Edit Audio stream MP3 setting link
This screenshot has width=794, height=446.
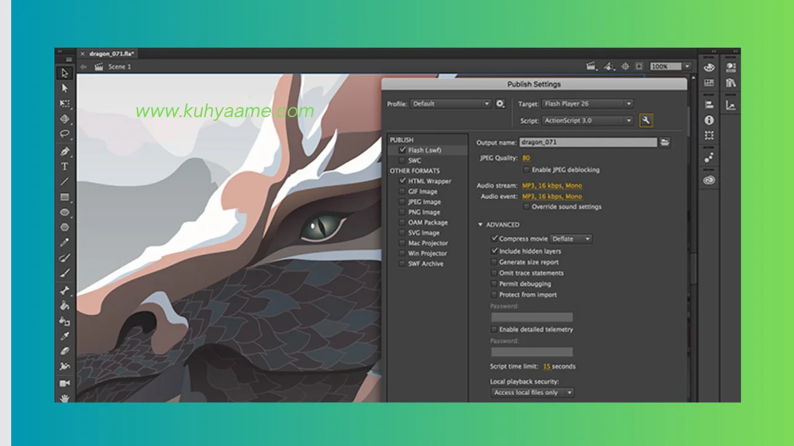tap(552, 186)
